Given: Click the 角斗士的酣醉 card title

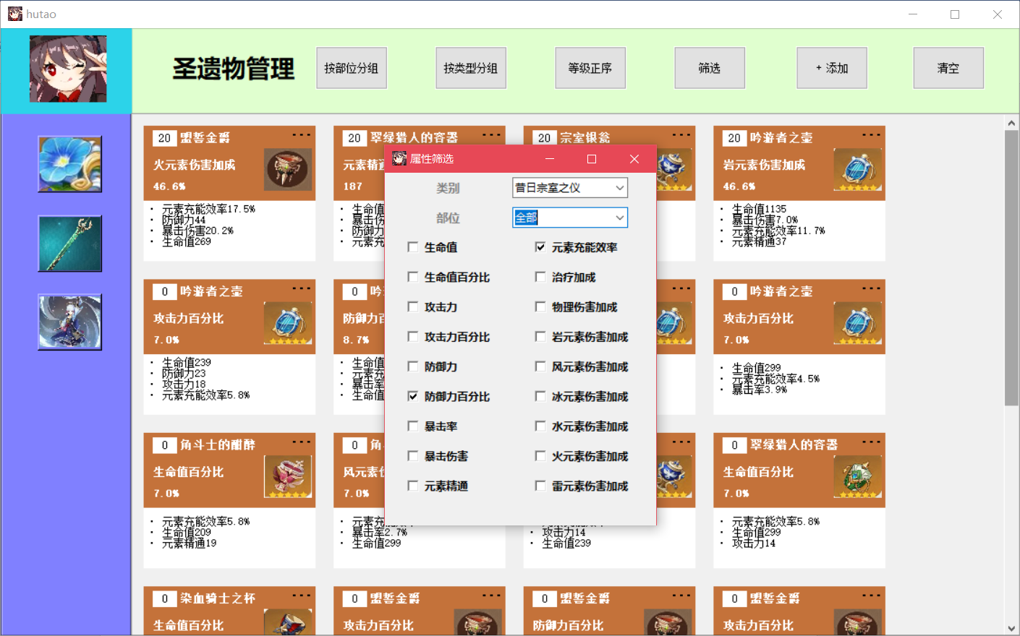Looking at the screenshot, I should pyautogui.click(x=218, y=445).
